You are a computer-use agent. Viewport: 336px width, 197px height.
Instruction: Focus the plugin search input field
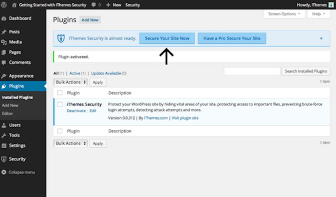click(252, 71)
